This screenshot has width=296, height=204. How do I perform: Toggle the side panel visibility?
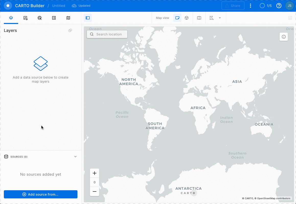pyautogui.click(x=87, y=18)
